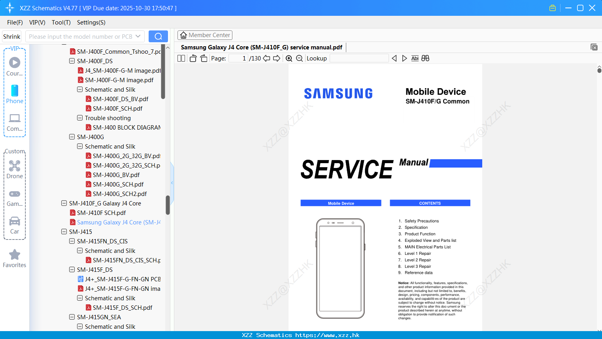
Task: Zoom out of the PDF
Action: coord(300,58)
